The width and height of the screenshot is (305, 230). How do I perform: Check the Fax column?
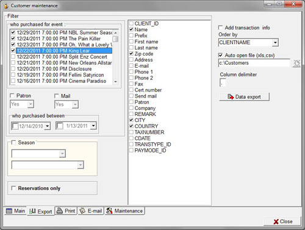(x=131, y=84)
